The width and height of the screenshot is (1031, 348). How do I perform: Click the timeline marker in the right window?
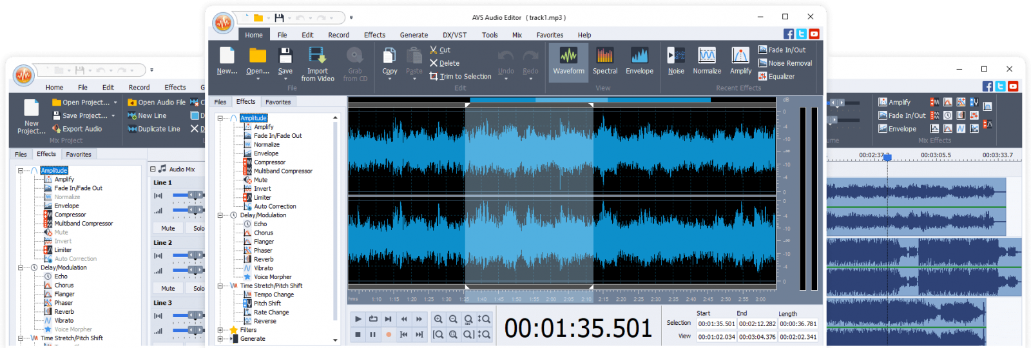(x=887, y=157)
